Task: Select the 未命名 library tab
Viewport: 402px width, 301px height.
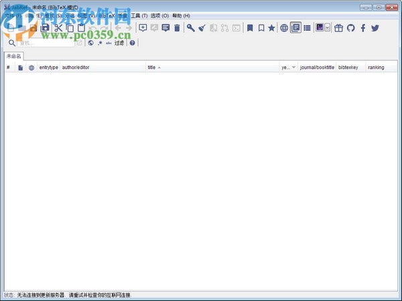Action: coord(13,56)
